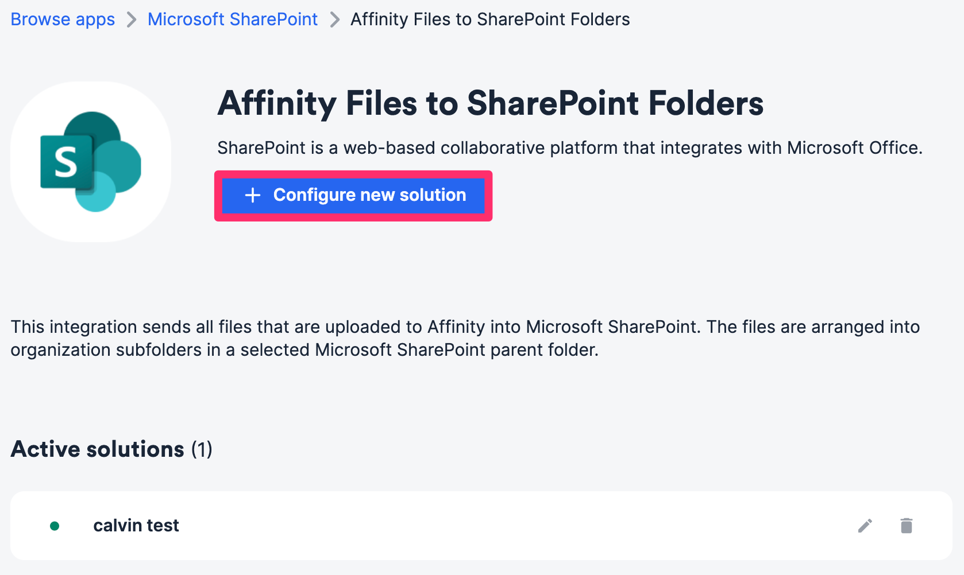
Task: Click the Active solutions heading
Action: [x=98, y=449]
